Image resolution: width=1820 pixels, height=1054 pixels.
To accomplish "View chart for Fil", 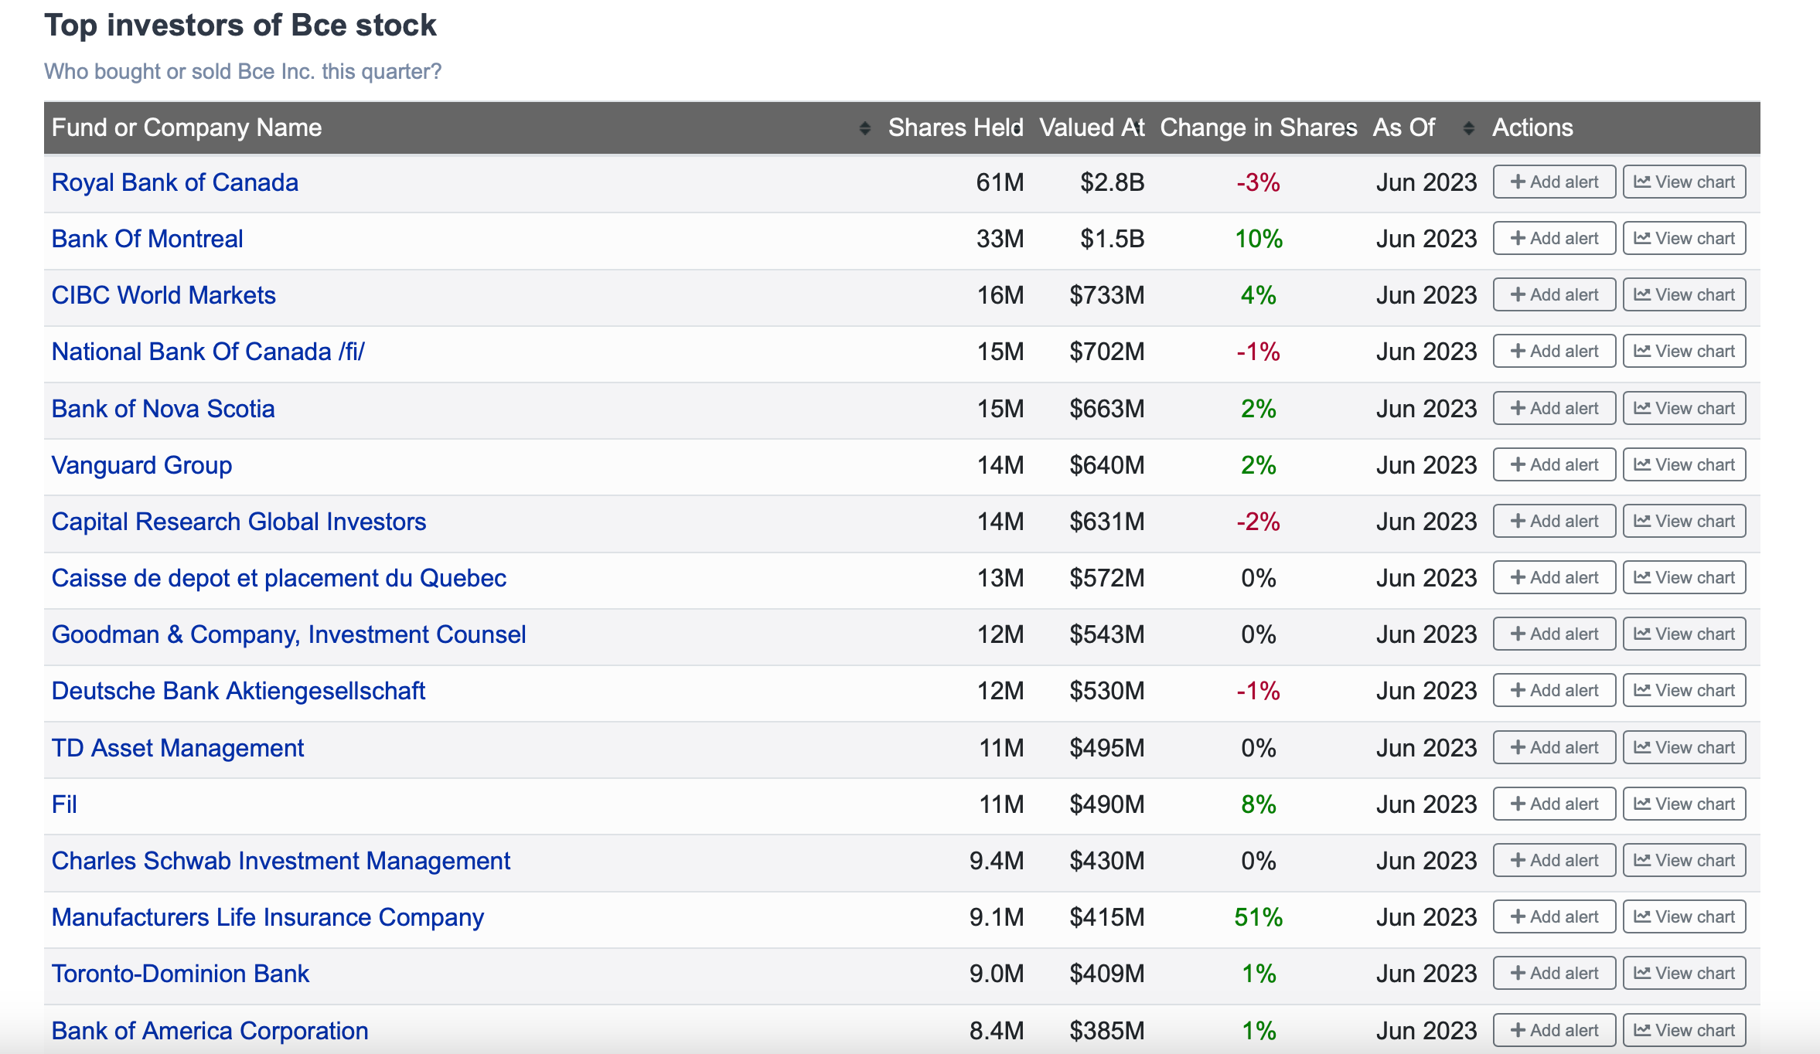I will pyautogui.click(x=1684, y=804).
